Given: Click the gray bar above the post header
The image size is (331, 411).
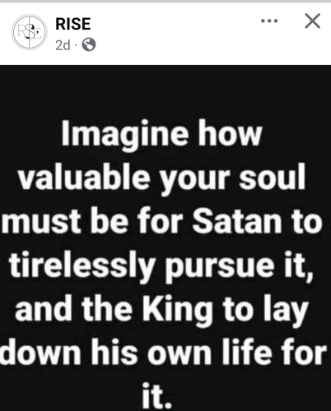Looking at the screenshot, I should click(165, 2).
